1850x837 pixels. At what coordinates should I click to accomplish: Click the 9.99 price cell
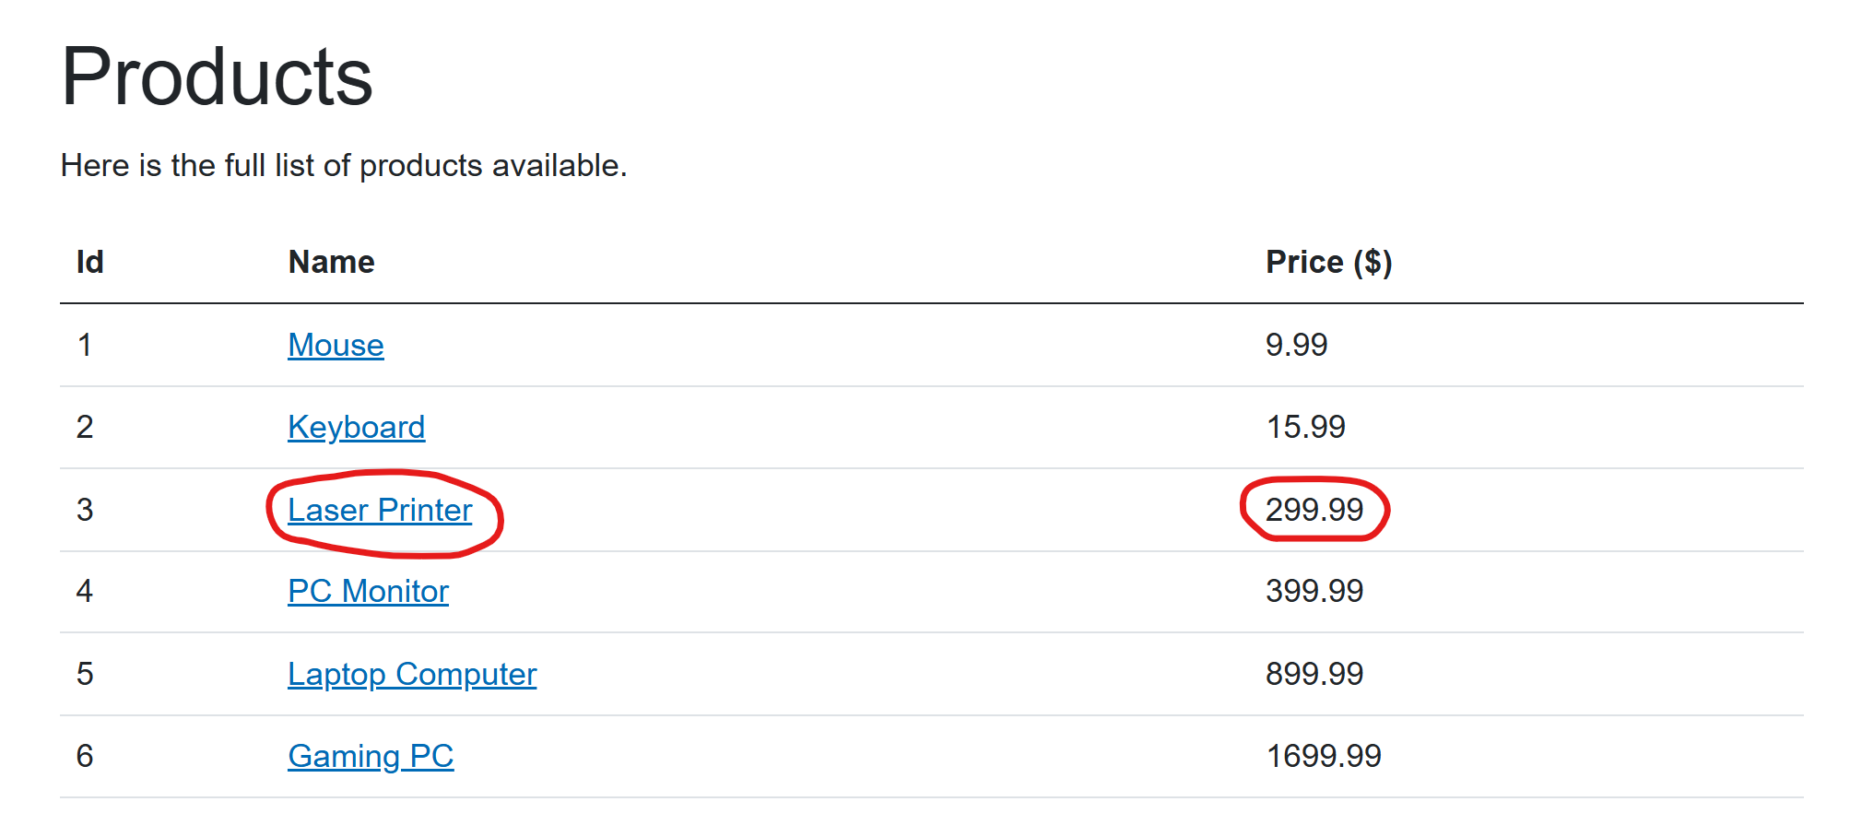coord(1296,345)
